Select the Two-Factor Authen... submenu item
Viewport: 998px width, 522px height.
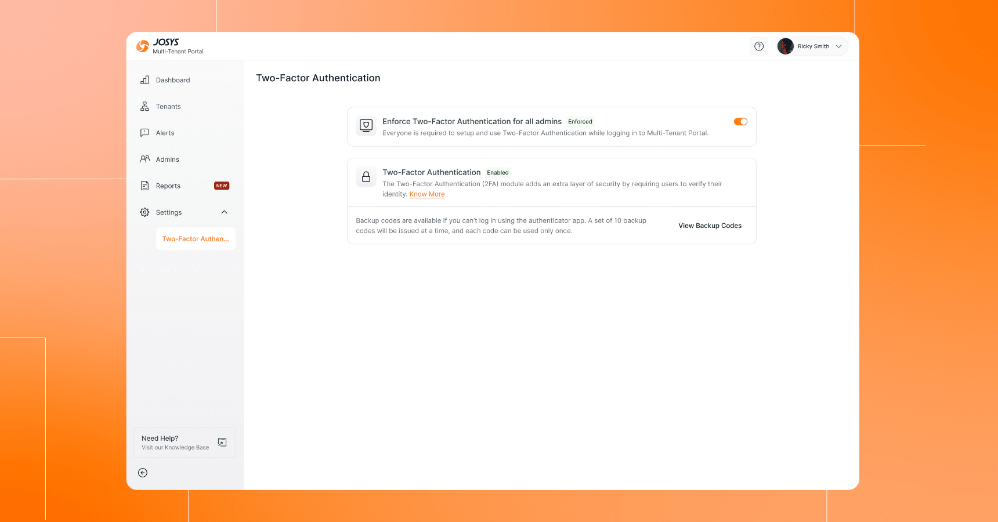click(196, 239)
